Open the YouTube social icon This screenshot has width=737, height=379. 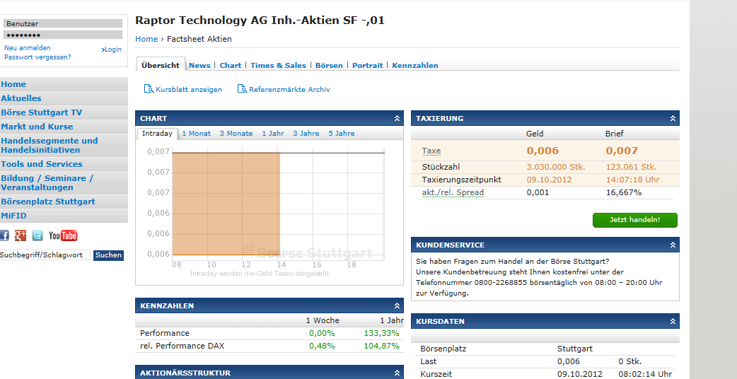click(63, 235)
